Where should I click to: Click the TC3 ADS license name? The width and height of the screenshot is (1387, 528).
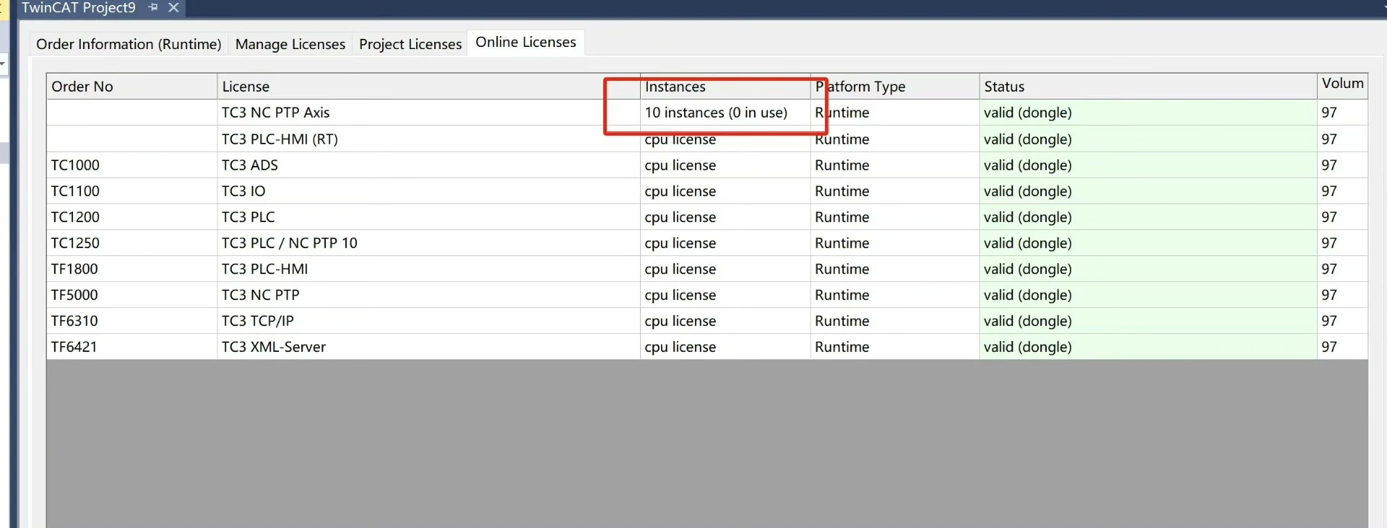pyautogui.click(x=250, y=165)
